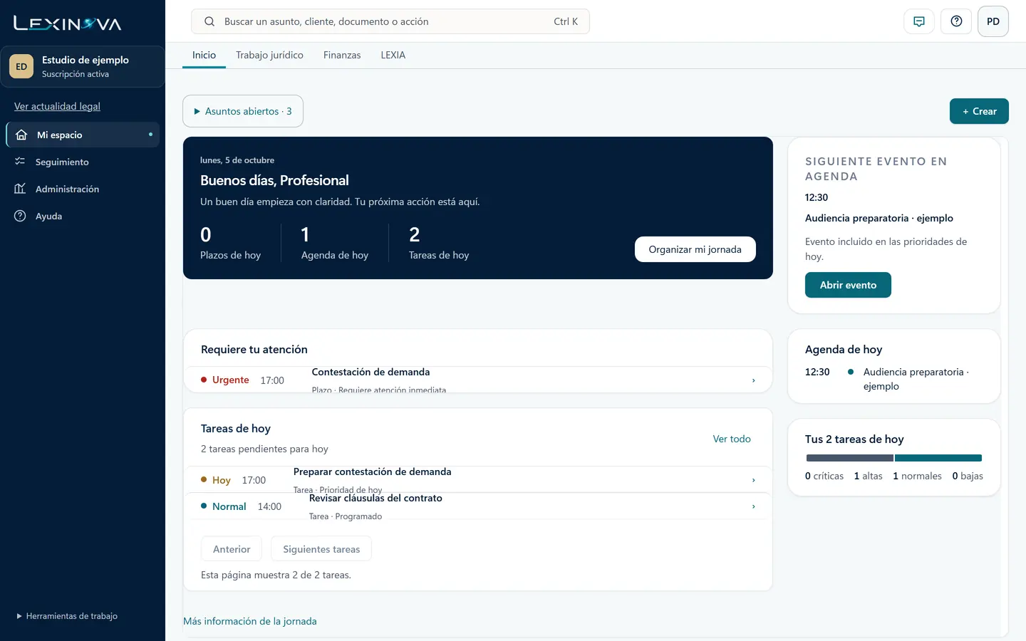Click the Anterior pagination button

tap(232, 549)
